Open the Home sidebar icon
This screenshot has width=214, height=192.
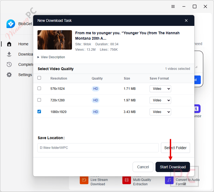click(x=9, y=44)
